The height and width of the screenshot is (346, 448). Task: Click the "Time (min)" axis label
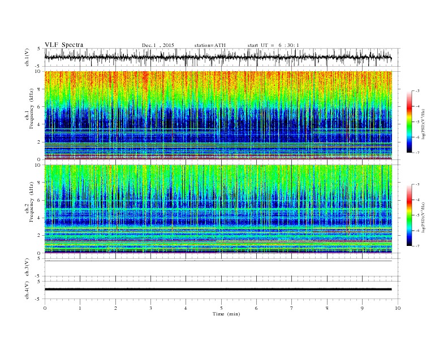pyautogui.click(x=226, y=314)
